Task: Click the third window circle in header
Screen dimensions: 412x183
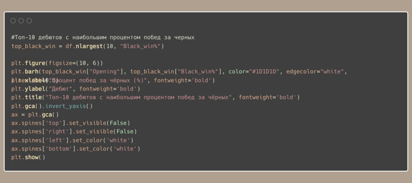Action: [29, 21]
